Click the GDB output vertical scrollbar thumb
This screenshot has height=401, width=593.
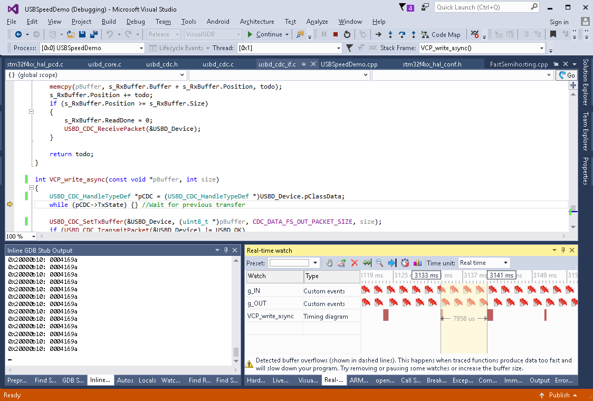(236, 352)
